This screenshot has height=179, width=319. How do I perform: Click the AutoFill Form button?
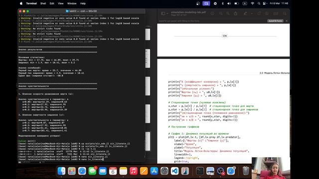tap(275, 21)
